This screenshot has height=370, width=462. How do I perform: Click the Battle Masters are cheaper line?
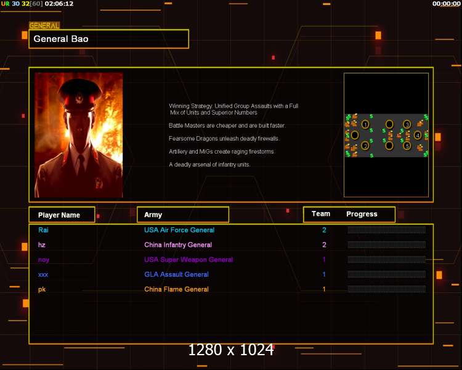click(227, 125)
